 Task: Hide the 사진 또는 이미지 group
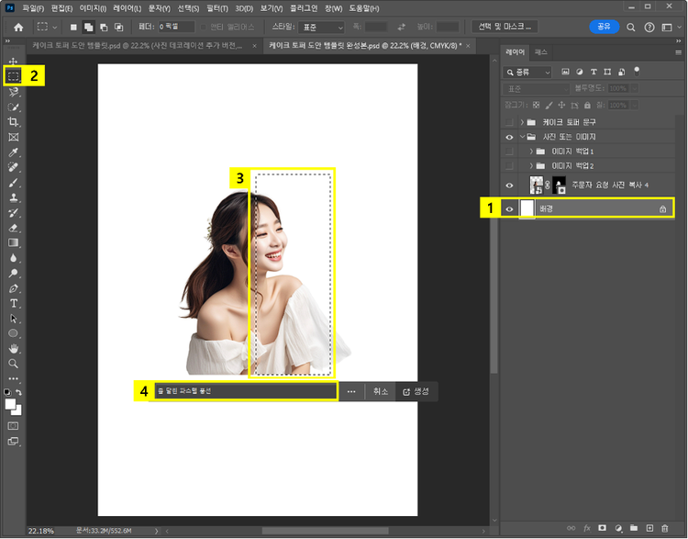pyautogui.click(x=510, y=137)
